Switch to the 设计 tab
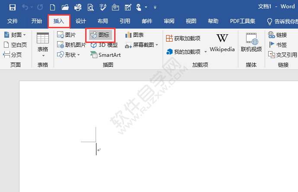Viewport: 298px width, 192px height. pyautogui.click(x=81, y=21)
